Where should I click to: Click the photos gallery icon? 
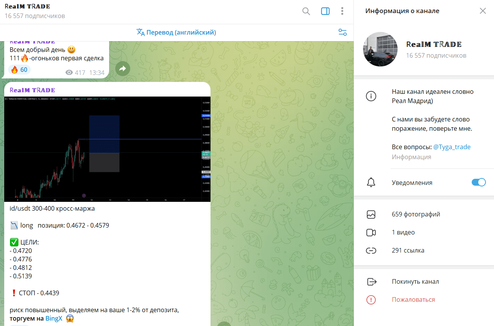(x=371, y=215)
